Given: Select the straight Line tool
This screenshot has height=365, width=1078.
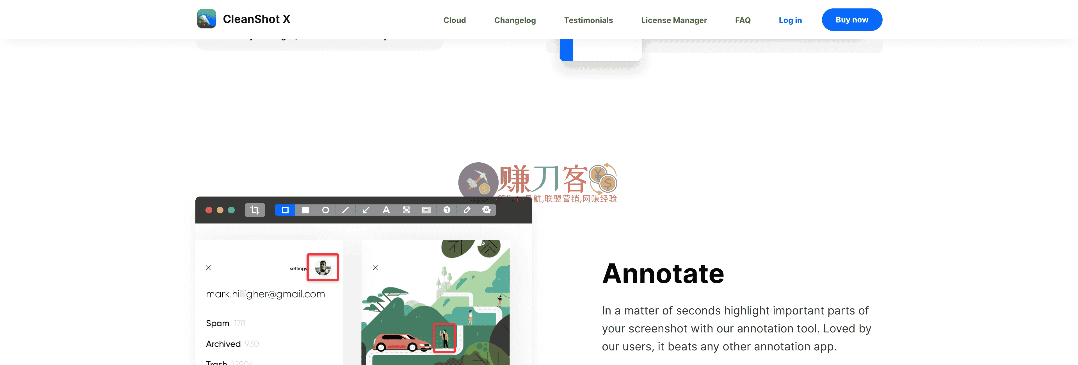Looking at the screenshot, I should pyautogui.click(x=346, y=210).
